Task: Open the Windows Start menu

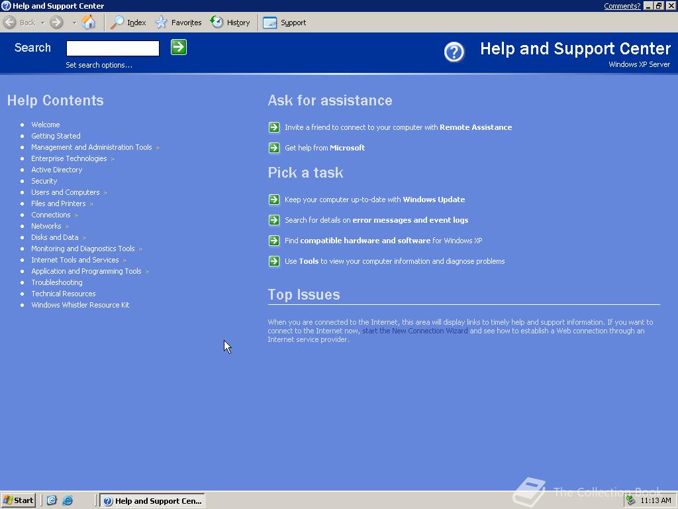Action: tap(18, 500)
